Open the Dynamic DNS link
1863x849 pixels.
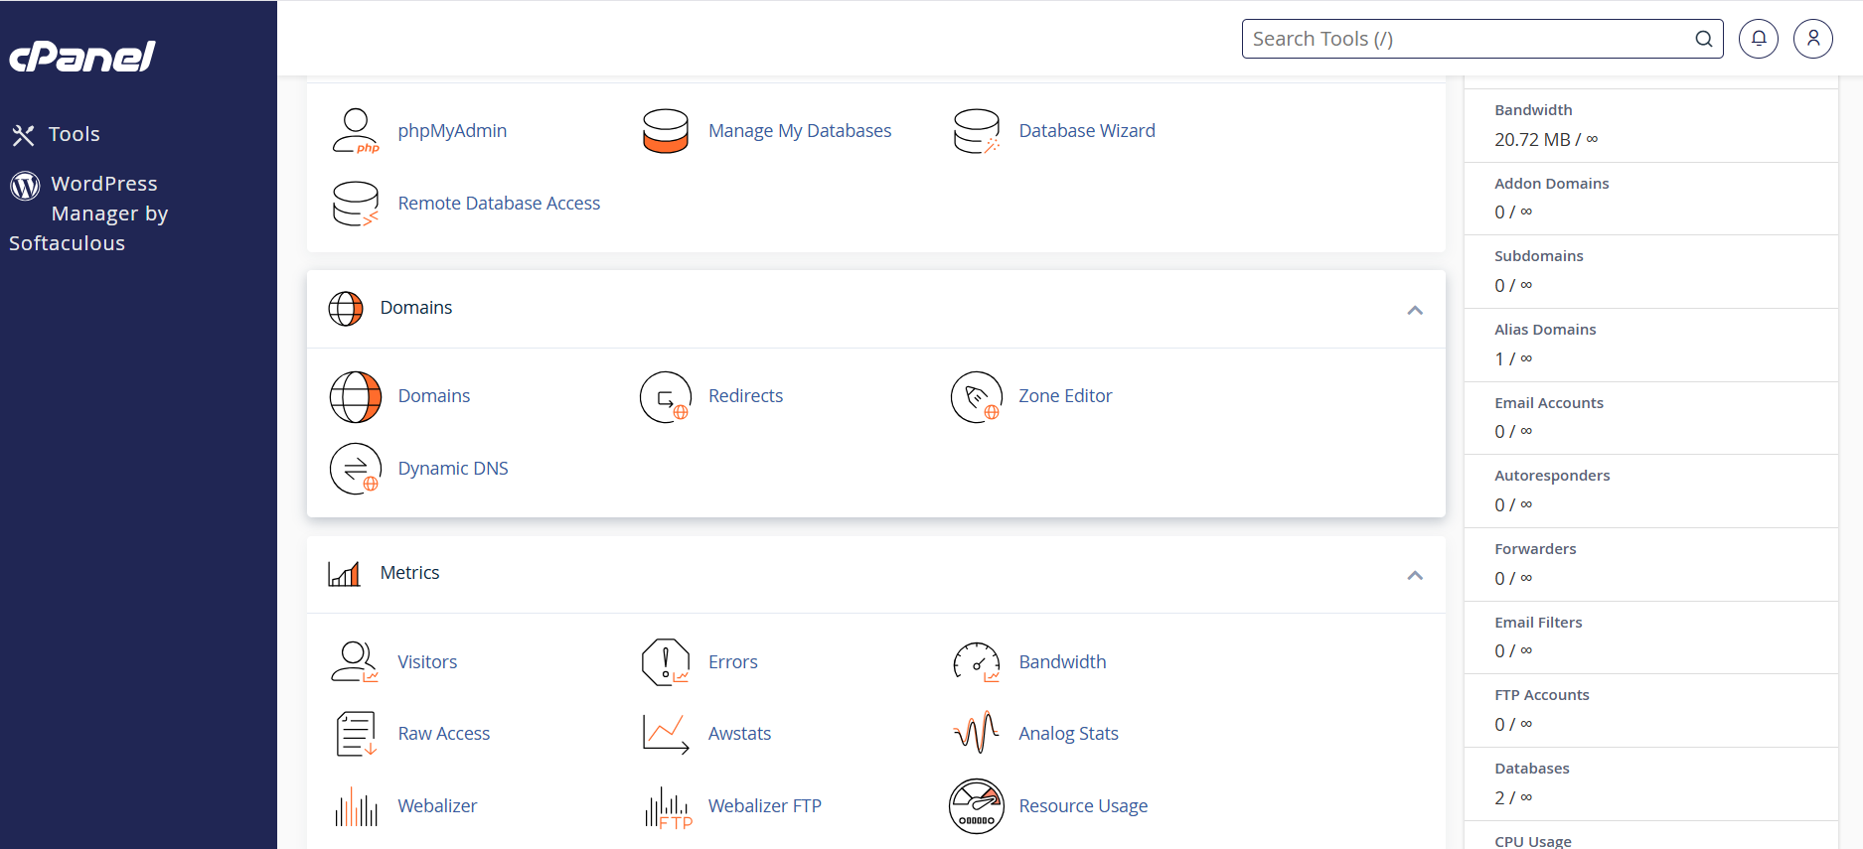tap(453, 469)
